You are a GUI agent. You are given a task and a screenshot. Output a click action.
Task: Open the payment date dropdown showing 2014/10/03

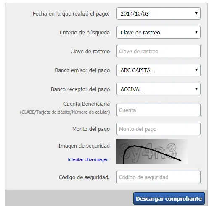(x=159, y=13)
